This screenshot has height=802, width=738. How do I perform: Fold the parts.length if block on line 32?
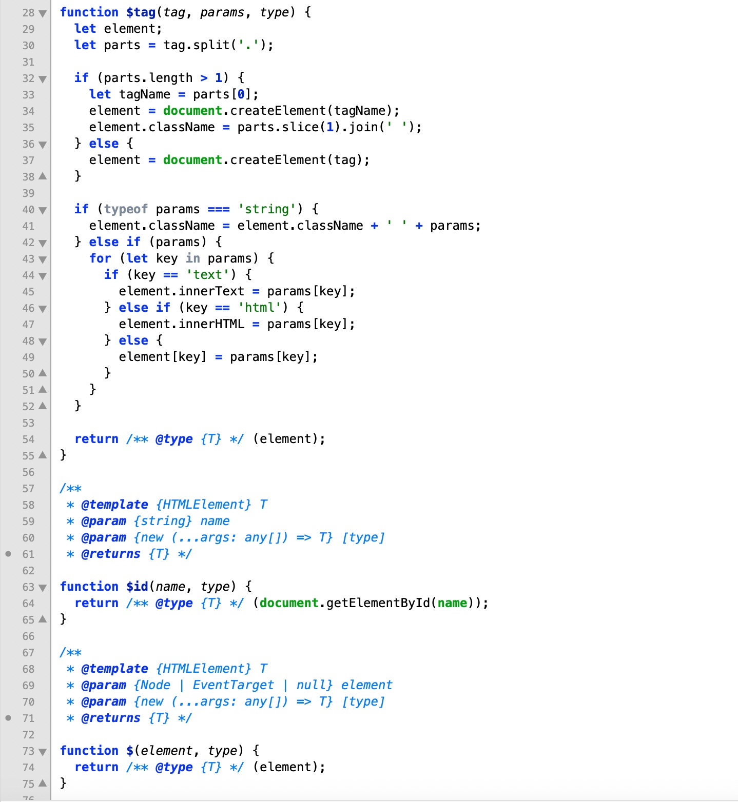[43, 79]
